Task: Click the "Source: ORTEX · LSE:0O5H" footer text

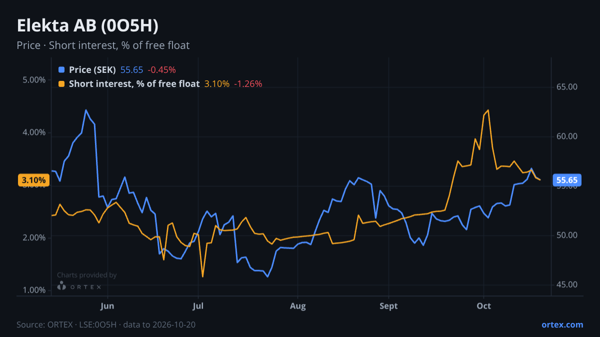Action: tap(66, 325)
